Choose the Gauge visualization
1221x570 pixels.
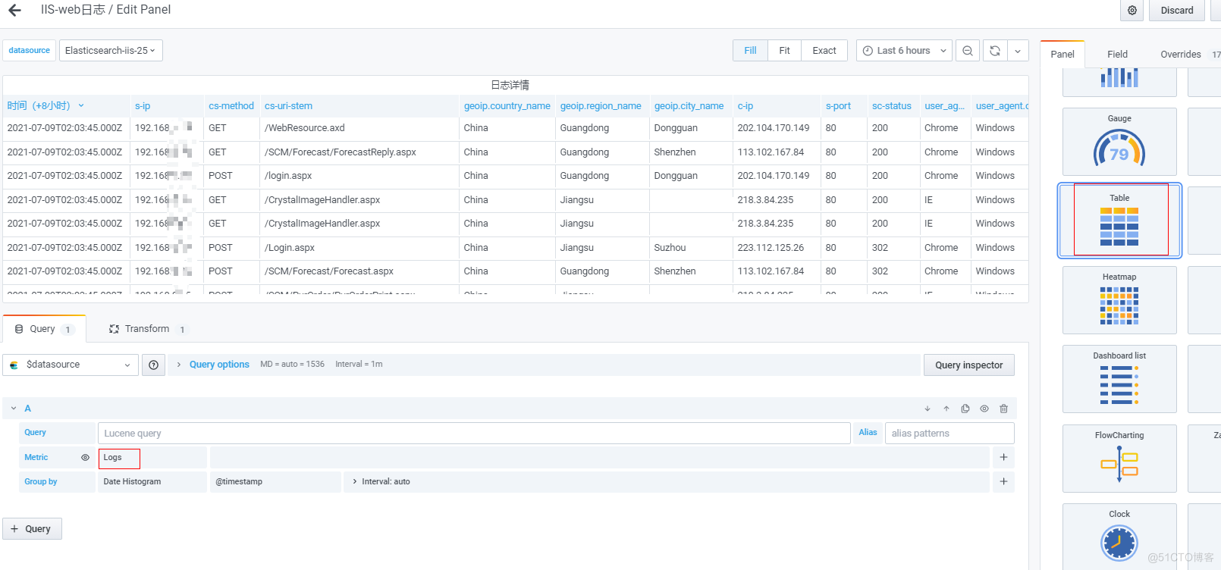point(1119,142)
